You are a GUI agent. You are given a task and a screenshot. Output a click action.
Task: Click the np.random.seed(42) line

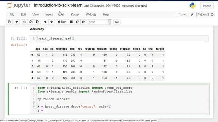tap(54, 99)
